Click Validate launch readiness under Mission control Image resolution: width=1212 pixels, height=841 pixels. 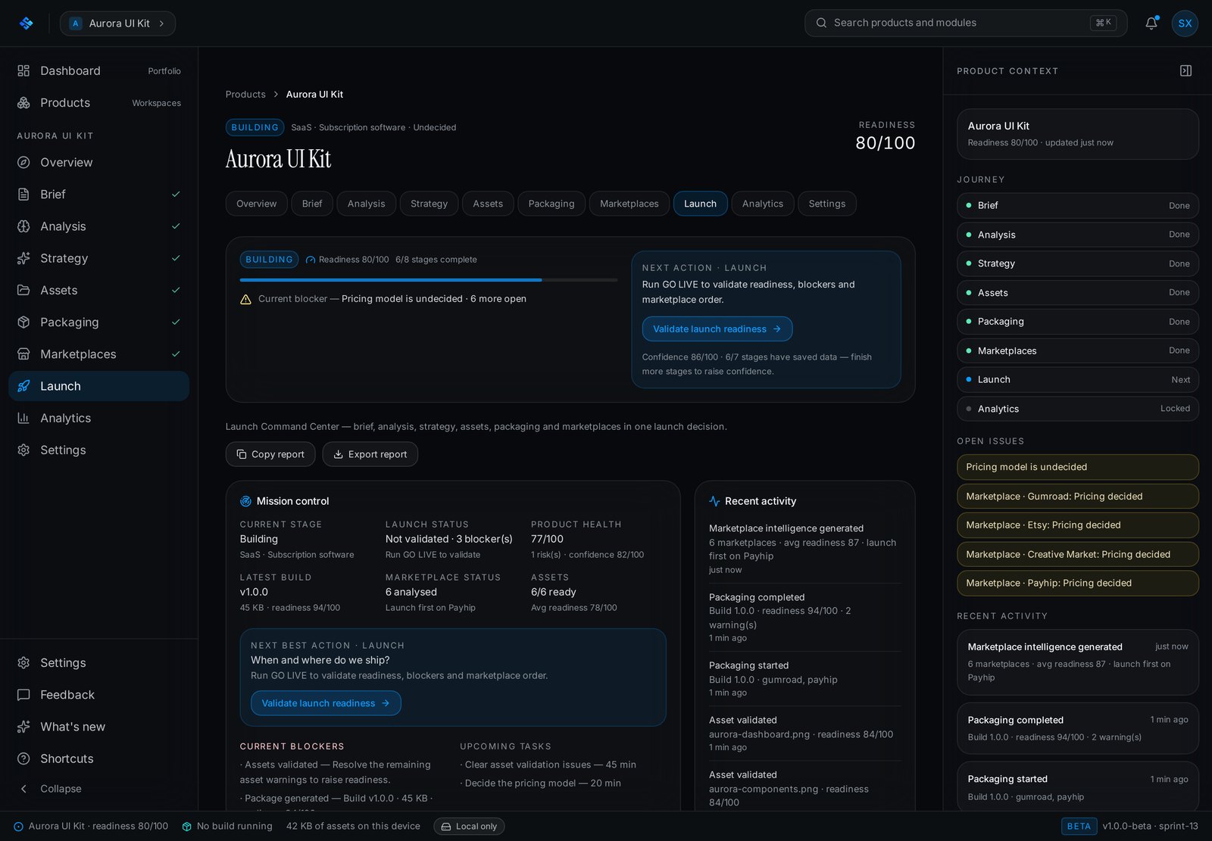pos(326,703)
